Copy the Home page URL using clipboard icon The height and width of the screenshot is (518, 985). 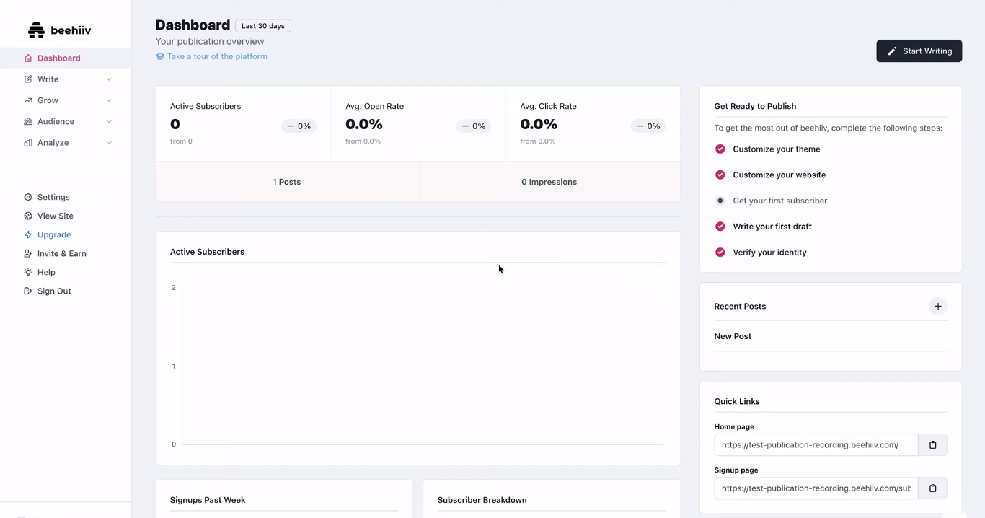pyautogui.click(x=932, y=444)
